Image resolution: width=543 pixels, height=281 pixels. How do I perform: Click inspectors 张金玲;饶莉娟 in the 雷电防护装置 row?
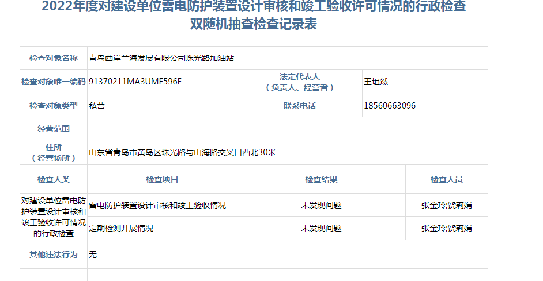coord(446,205)
